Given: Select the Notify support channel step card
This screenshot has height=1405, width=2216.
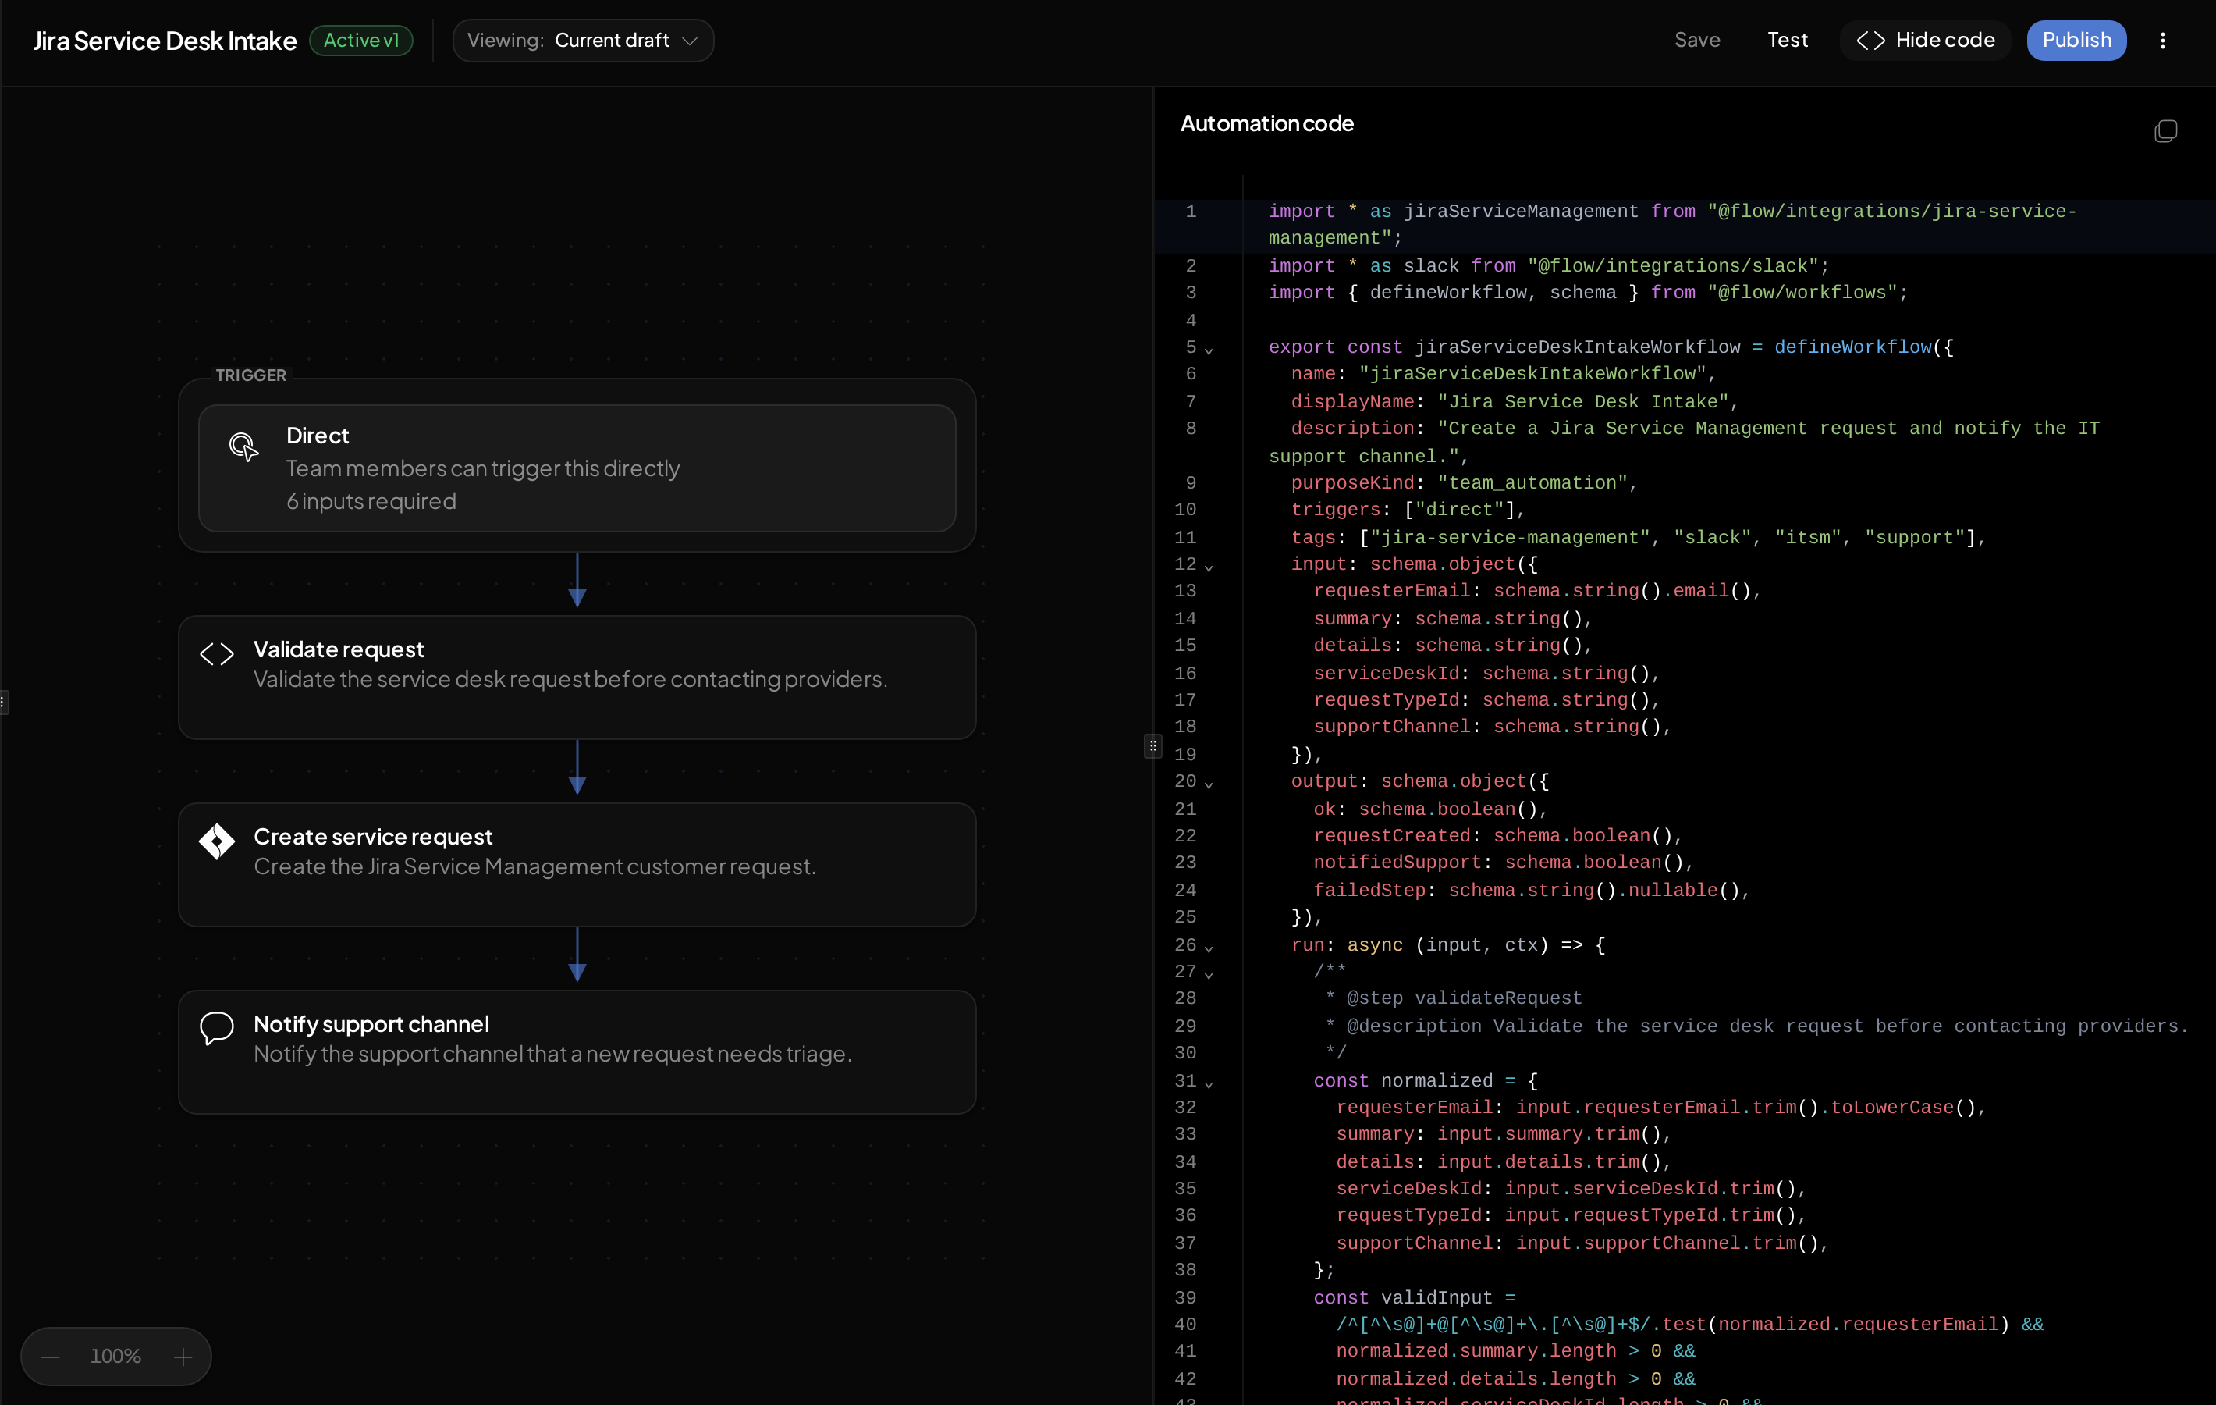Looking at the screenshot, I should [577, 1051].
